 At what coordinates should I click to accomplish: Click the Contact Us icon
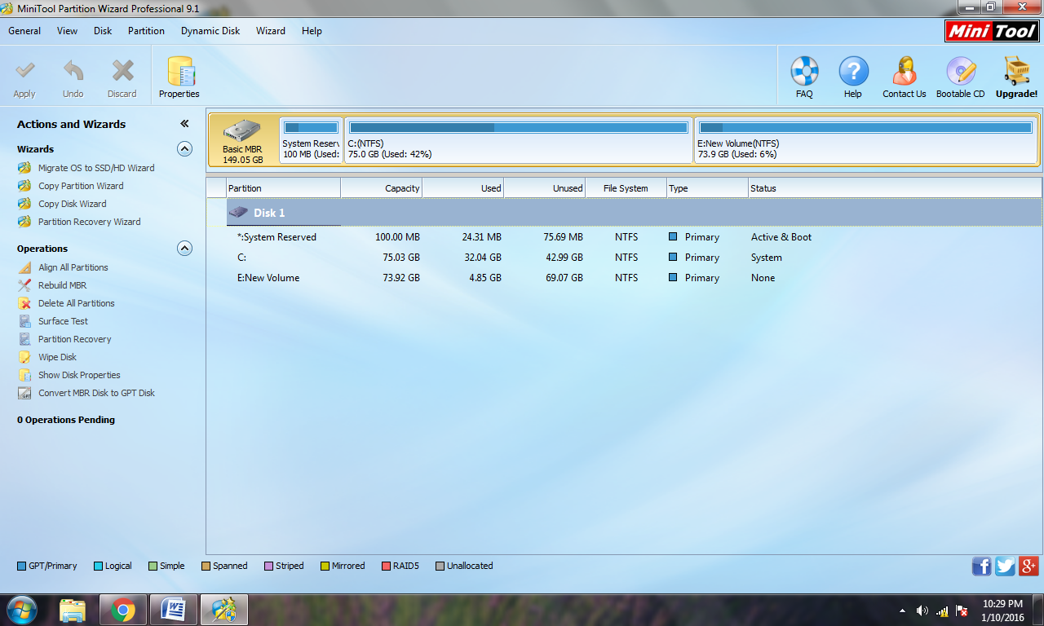click(905, 72)
